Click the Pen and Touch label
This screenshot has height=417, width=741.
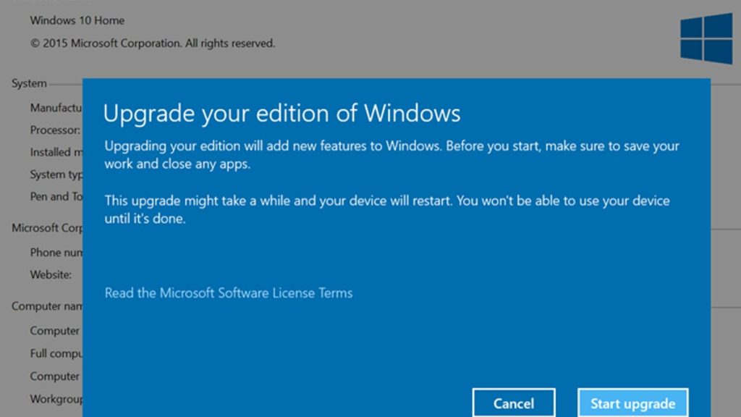point(55,196)
